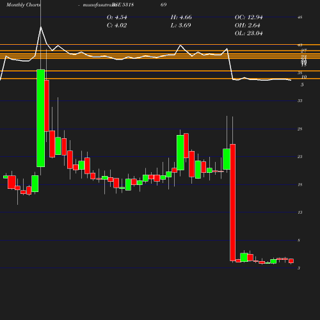320x320 pixels.
Task: Click the price axis label '48'
Action: (300, 17)
